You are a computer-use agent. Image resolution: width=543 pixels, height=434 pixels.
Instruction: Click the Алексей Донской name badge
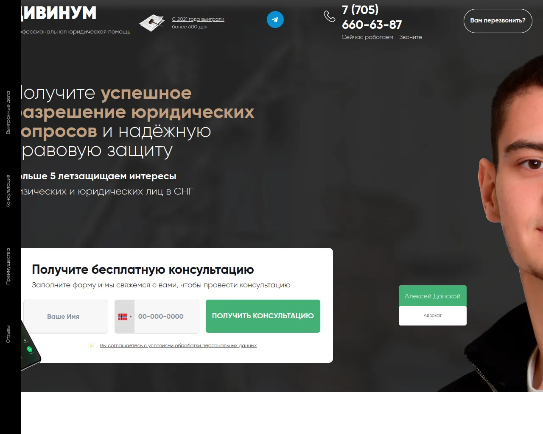tap(433, 296)
